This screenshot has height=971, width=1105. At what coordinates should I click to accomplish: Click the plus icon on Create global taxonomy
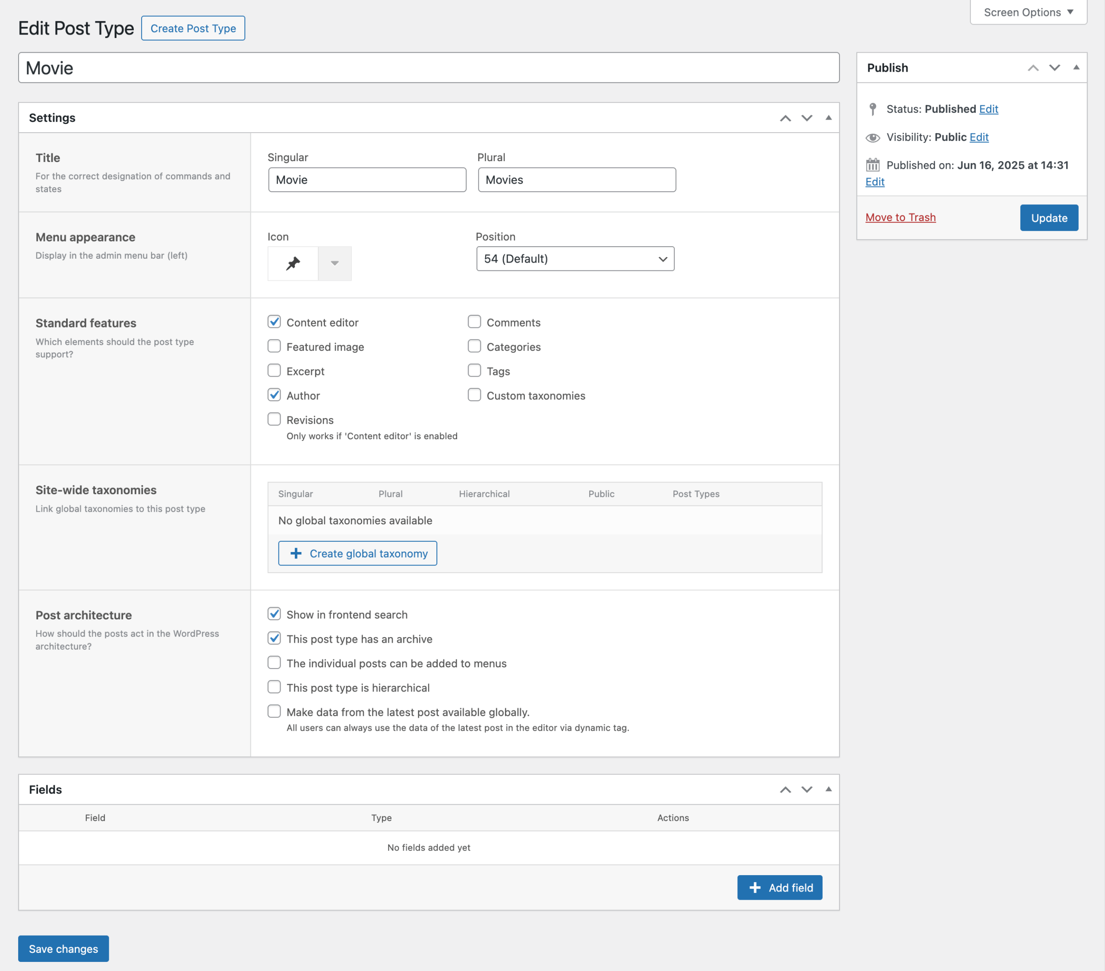296,553
